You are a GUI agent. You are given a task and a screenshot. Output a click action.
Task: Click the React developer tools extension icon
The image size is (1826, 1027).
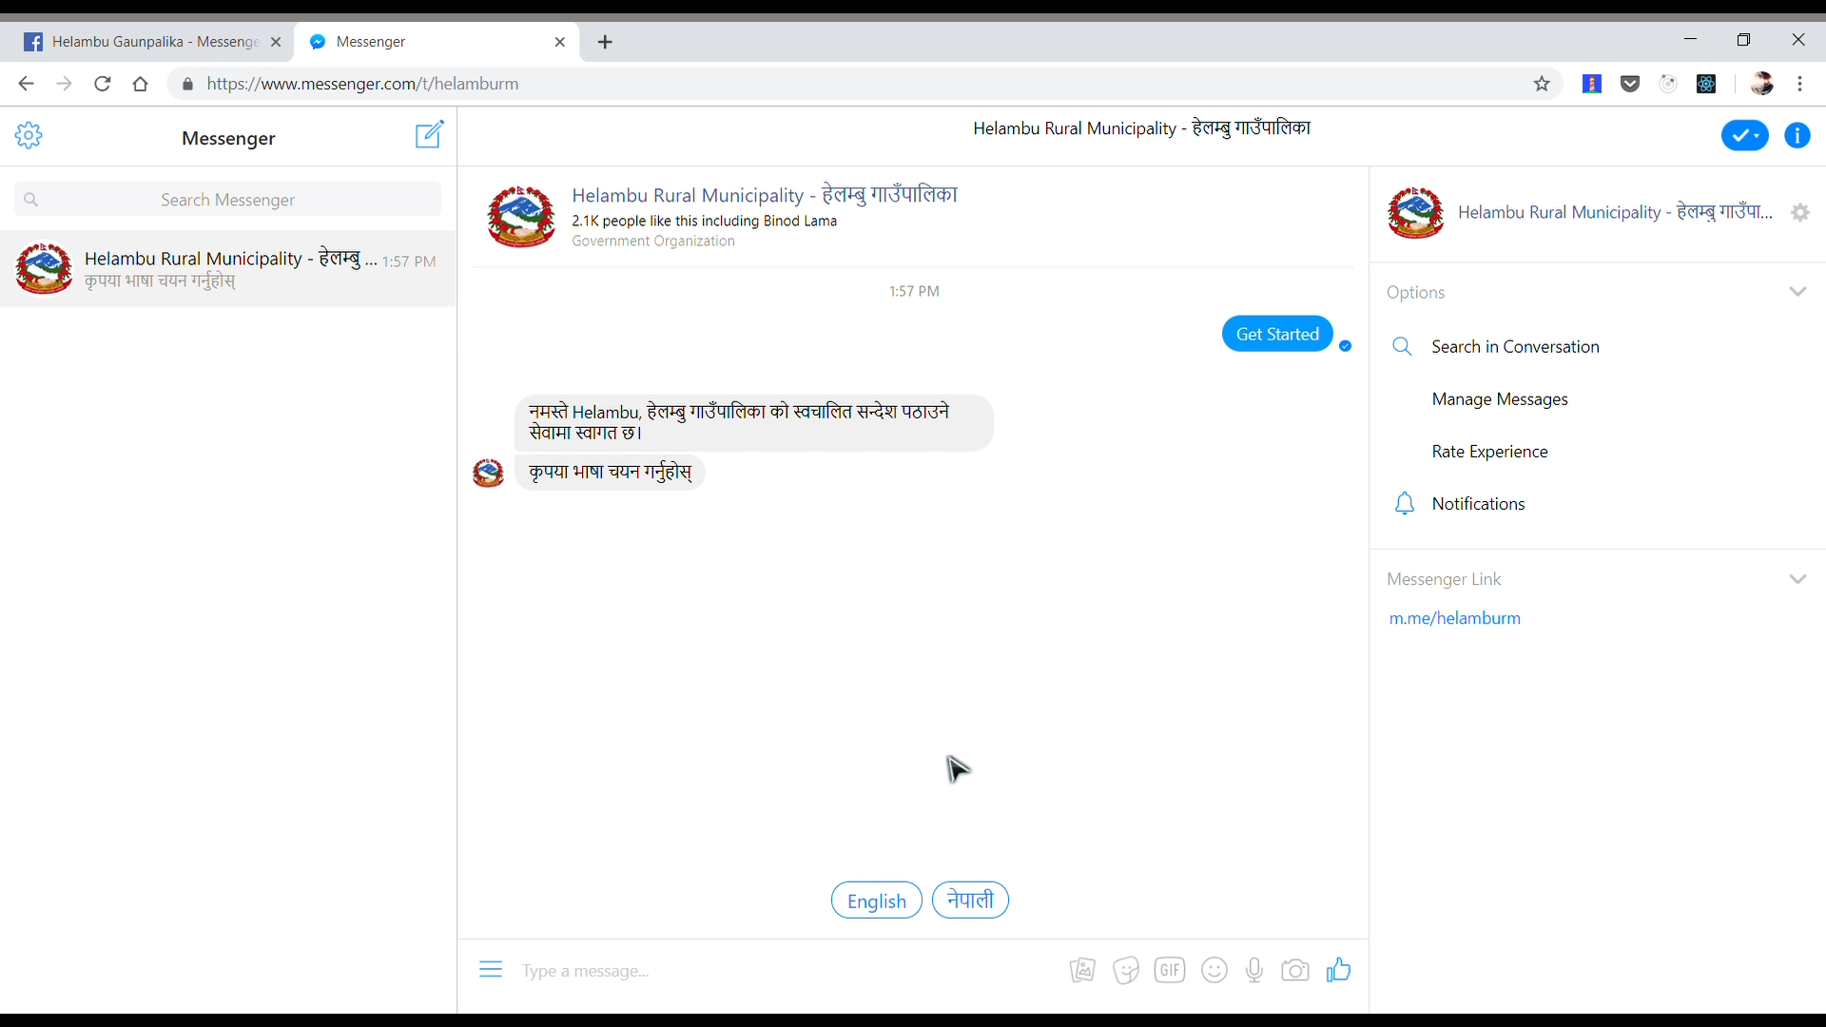(1706, 84)
